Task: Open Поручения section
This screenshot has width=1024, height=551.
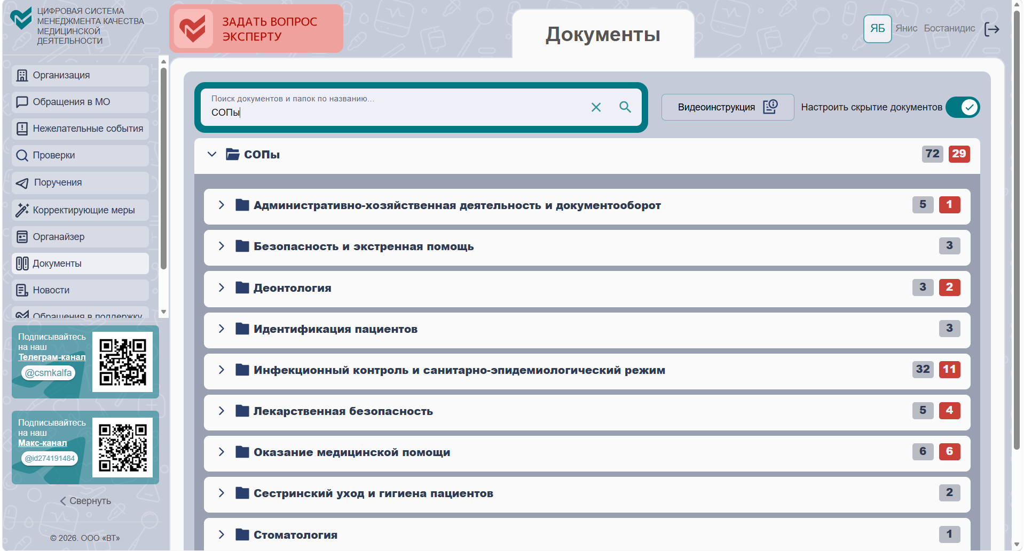Action: coord(80,183)
